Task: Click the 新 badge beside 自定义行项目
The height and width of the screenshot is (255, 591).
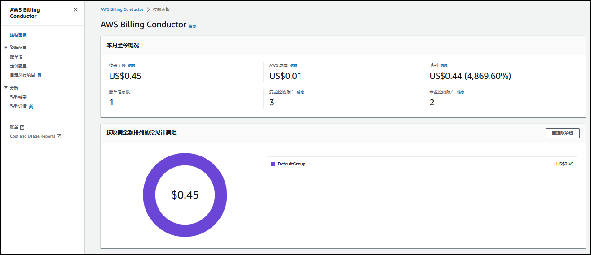Action: (x=40, y=75)
